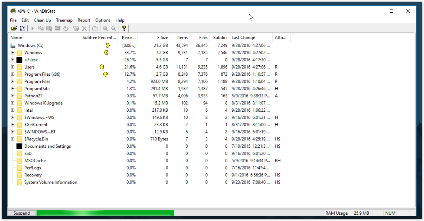424x221 pixels.
Task: Click the MSOCache folder icon
Action: 19,161
